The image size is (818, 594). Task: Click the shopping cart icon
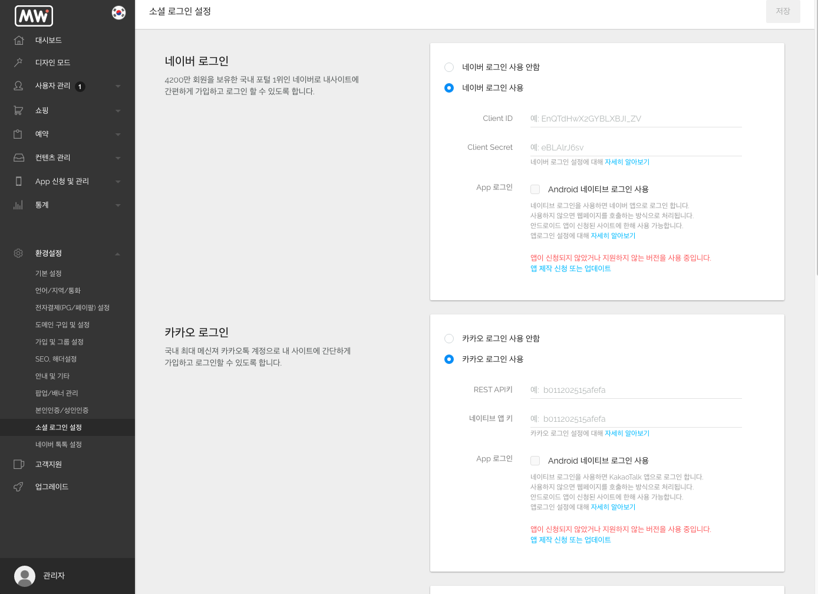(19, 110)
